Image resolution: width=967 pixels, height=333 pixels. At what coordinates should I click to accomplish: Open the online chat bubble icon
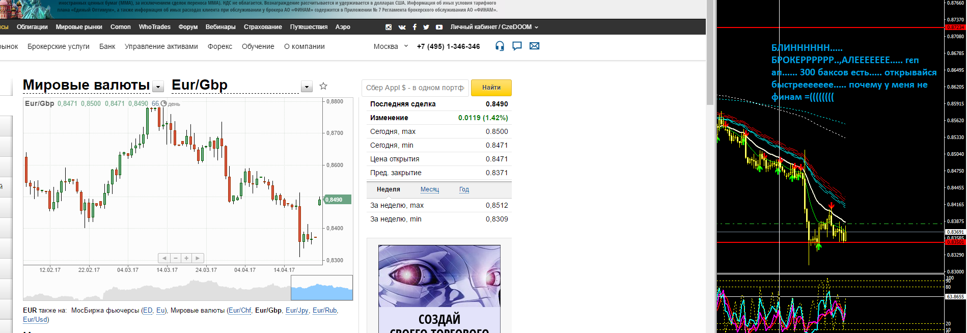point(517,46)
